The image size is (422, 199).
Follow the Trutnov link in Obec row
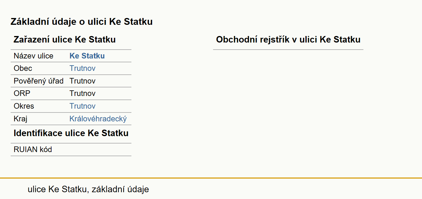coord(83,68)
